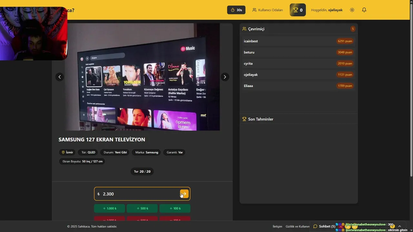This screenshot has width=413, height=232.
Task: Click the 1131 puan score badge
Action: [345, 75]
